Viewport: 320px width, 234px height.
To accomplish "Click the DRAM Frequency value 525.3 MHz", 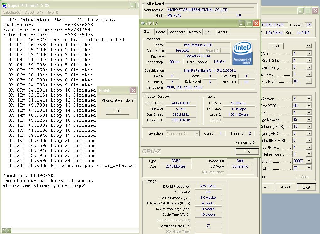I will 208,186.
